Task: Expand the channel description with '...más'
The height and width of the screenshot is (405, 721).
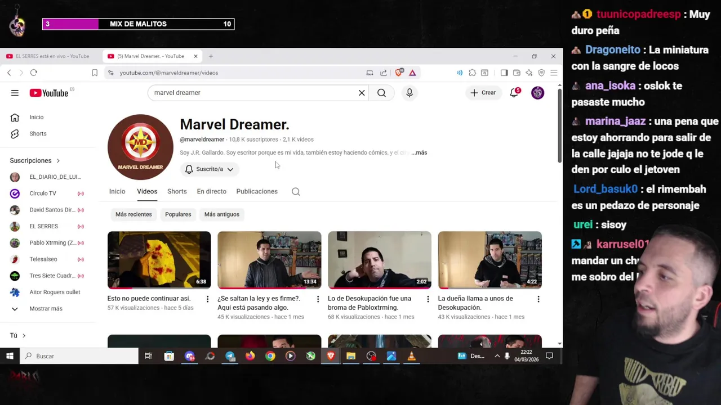Action: [420, 153]
